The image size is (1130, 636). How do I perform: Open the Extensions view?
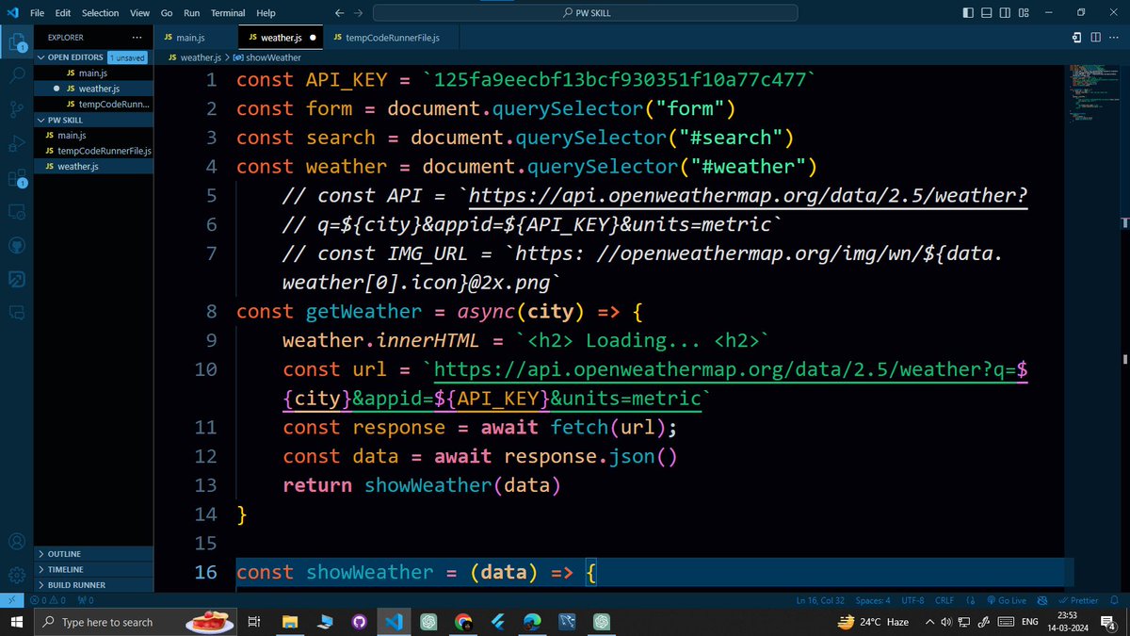[x=17, y=179]
